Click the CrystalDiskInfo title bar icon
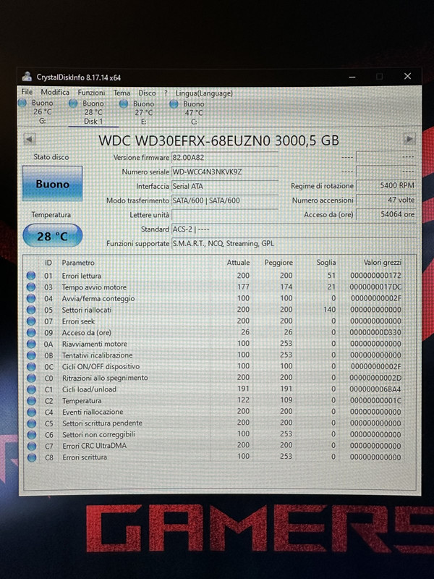Viewport: 434px width, 579px height. point(27,77)
